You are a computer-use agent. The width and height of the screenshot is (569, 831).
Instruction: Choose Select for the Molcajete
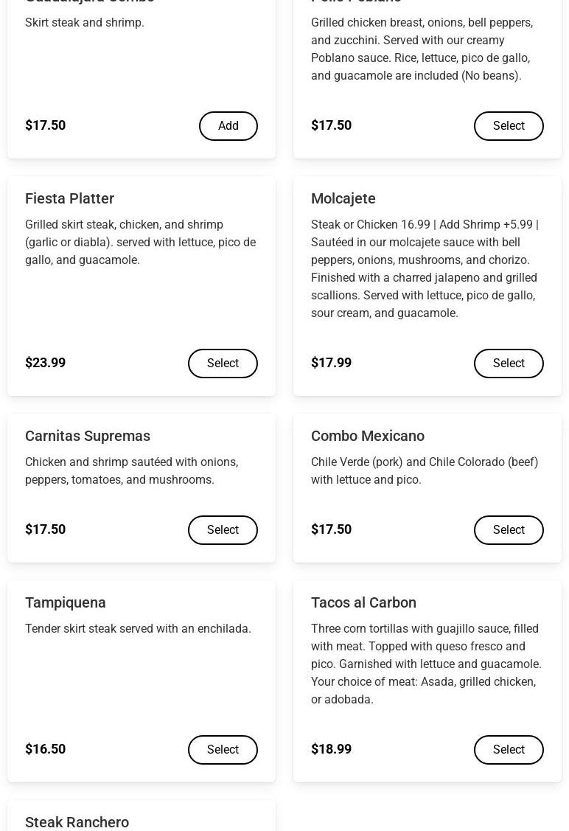coord(509,364)
